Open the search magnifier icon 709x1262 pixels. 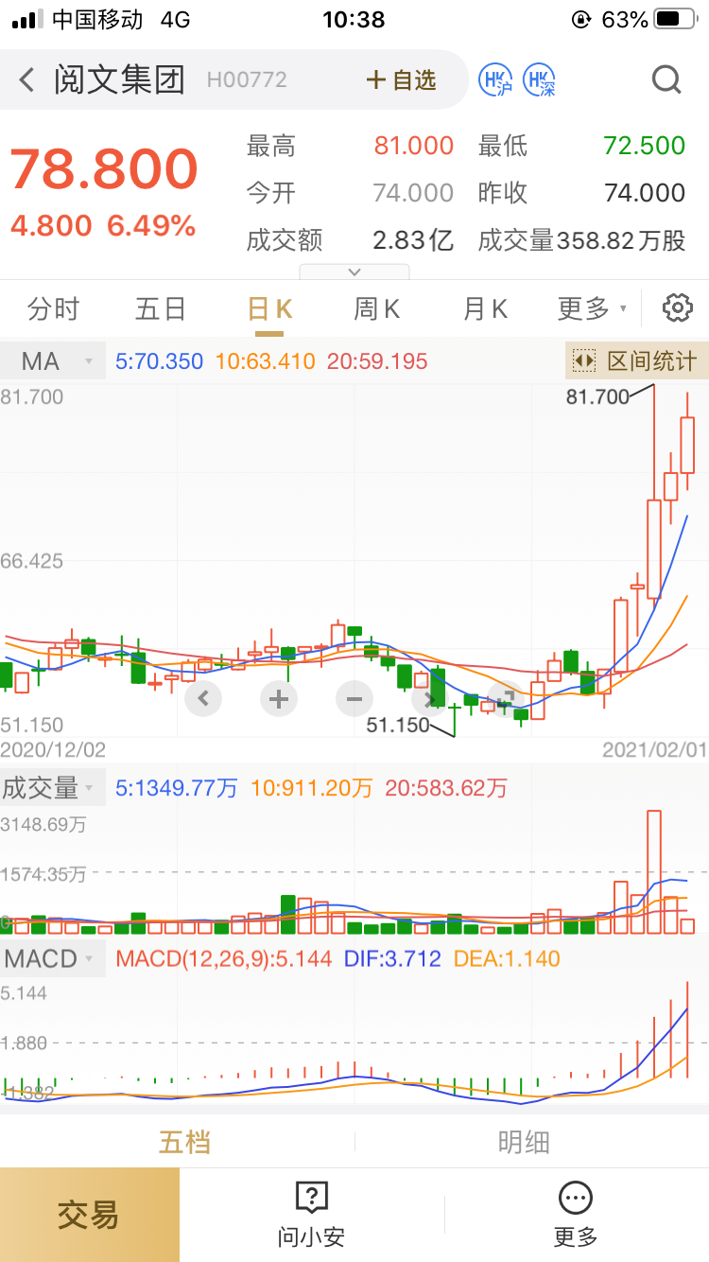(666, 80)
